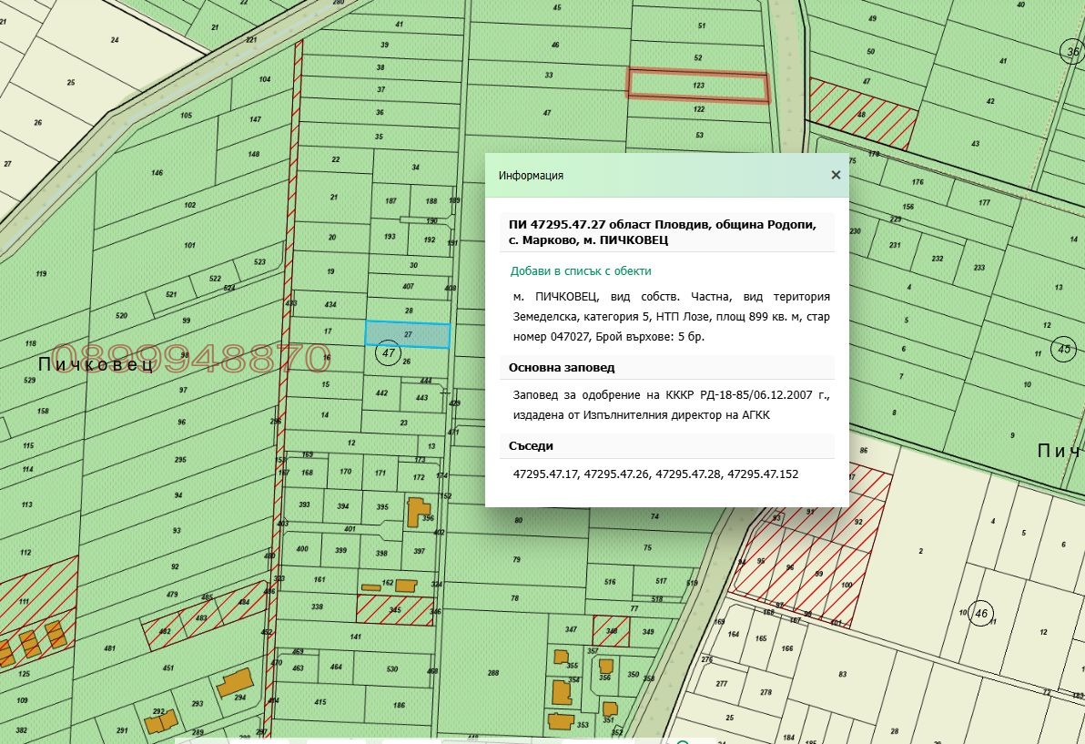Click the circled 36 block label

[1072, 52]
